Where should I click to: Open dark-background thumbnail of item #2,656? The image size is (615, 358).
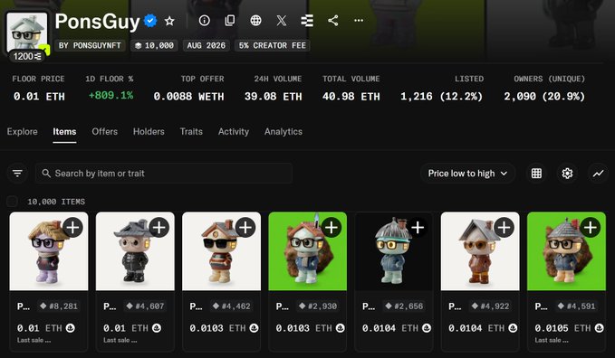coord(394,251)
